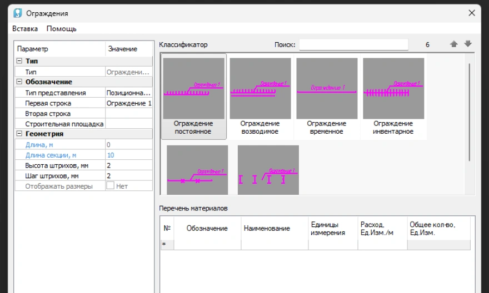Open the Тип представления value dropdown
The height and width of the screenshot is (293, 489).
pyautogui.click(x=128, y=93)
